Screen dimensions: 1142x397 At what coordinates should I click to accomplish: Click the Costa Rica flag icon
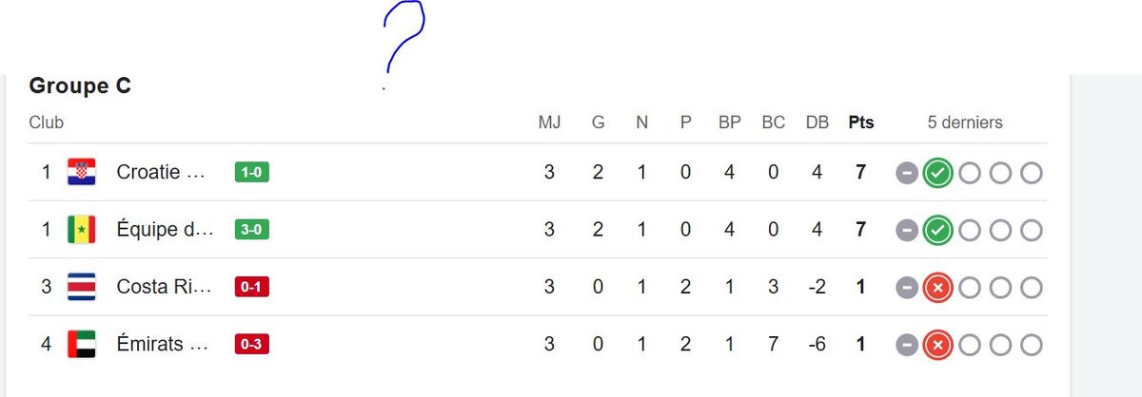(82, 287)
